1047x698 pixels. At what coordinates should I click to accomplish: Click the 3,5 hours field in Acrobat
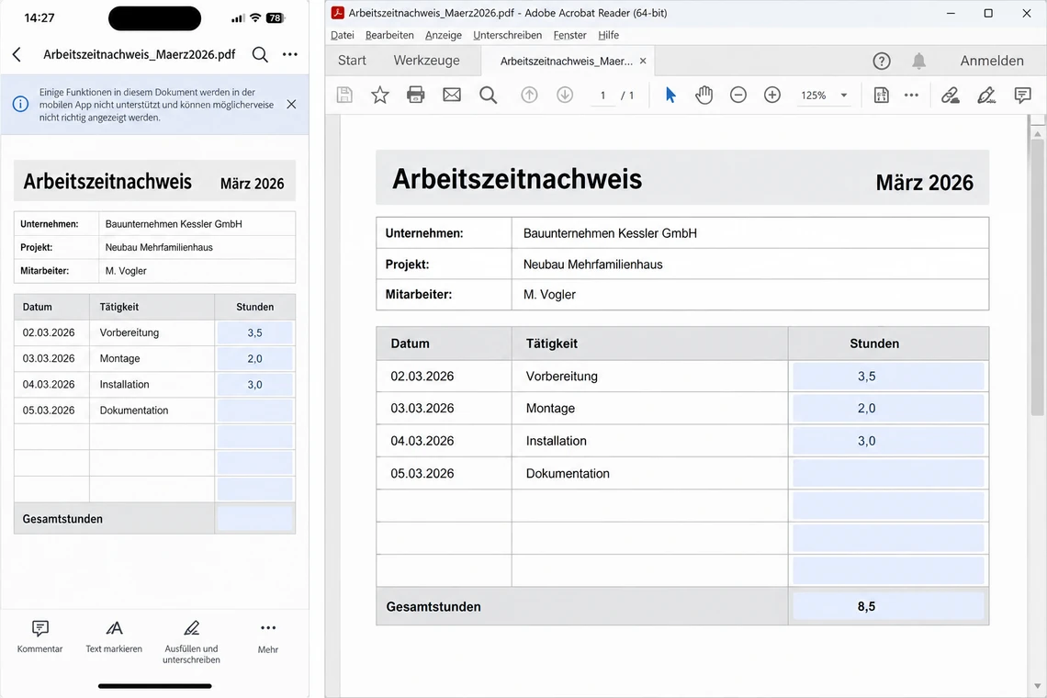888,376
